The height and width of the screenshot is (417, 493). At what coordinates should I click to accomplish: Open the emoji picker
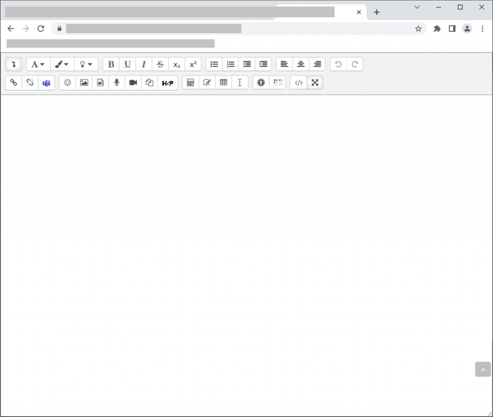[67, 83]
